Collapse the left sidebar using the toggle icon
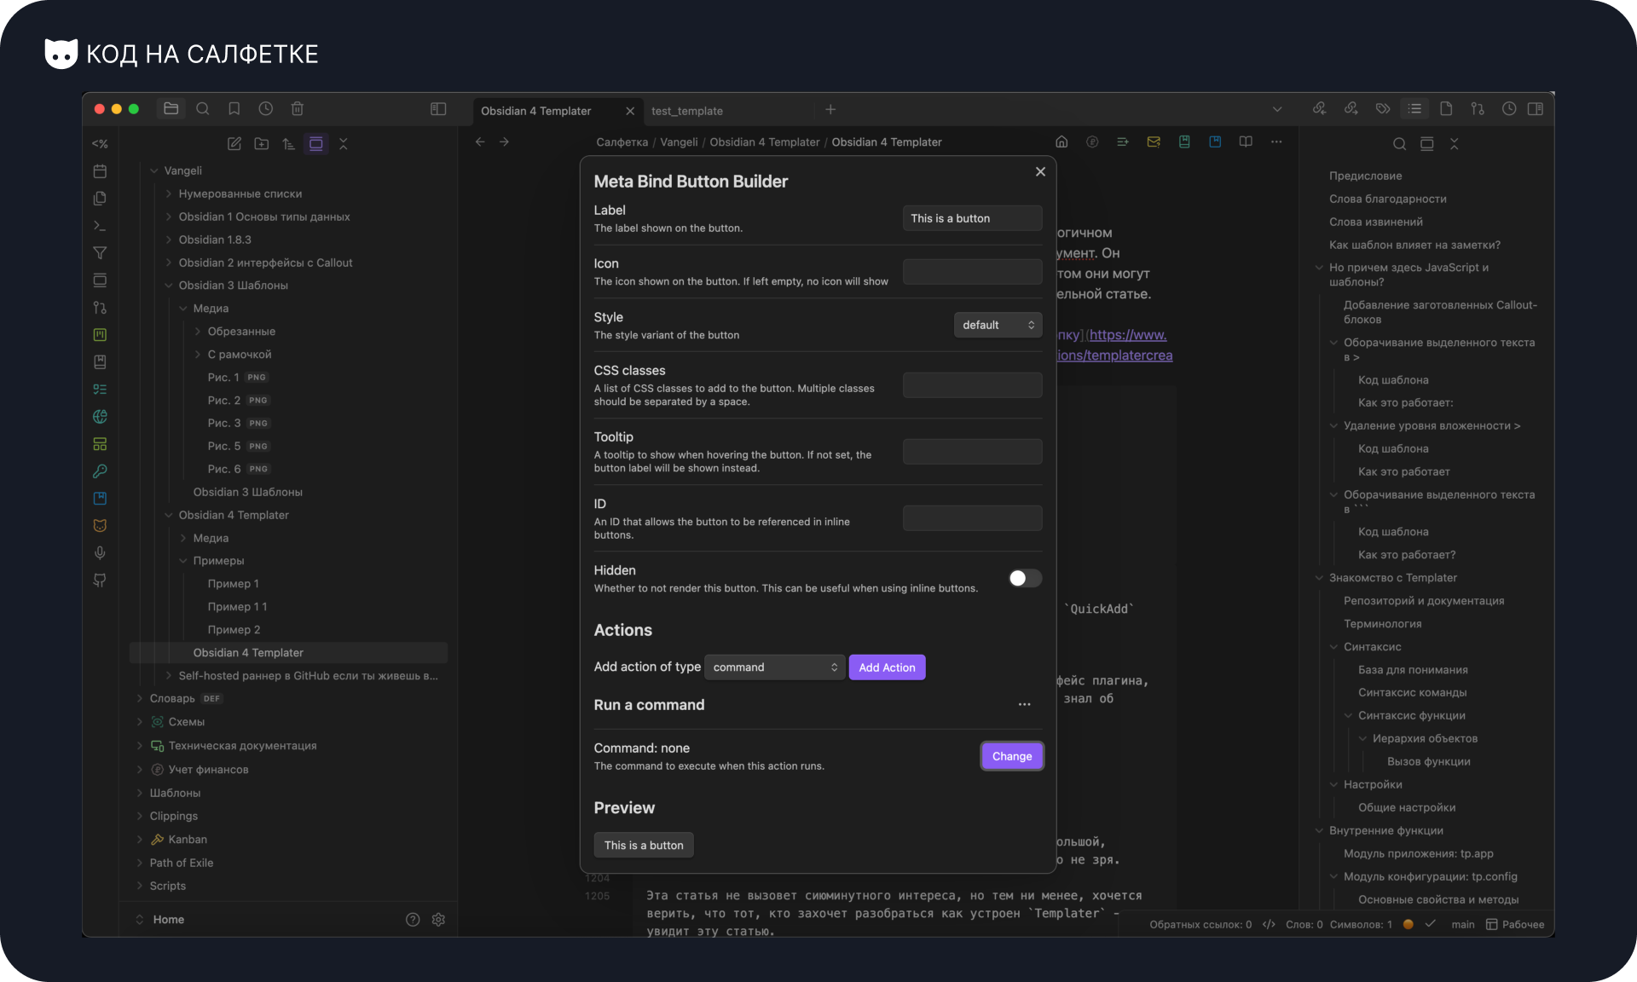Screen dimensions: 1637x982 click(438, 109)
